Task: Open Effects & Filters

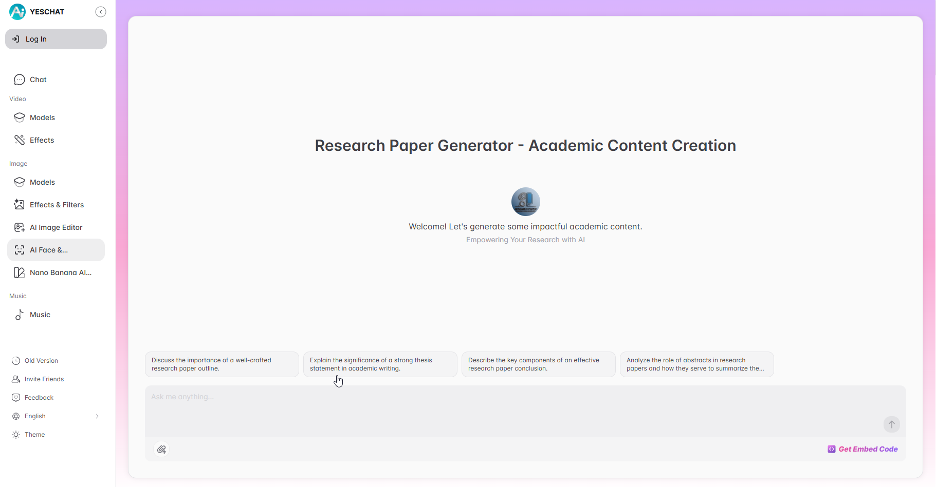Action: [57, 205]
